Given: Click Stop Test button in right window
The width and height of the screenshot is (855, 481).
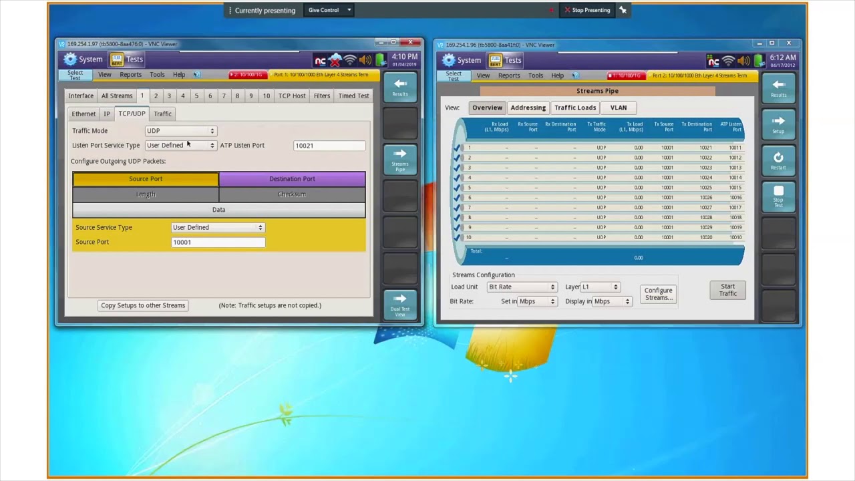Looking at the screenshot, I should pos(778,196).
